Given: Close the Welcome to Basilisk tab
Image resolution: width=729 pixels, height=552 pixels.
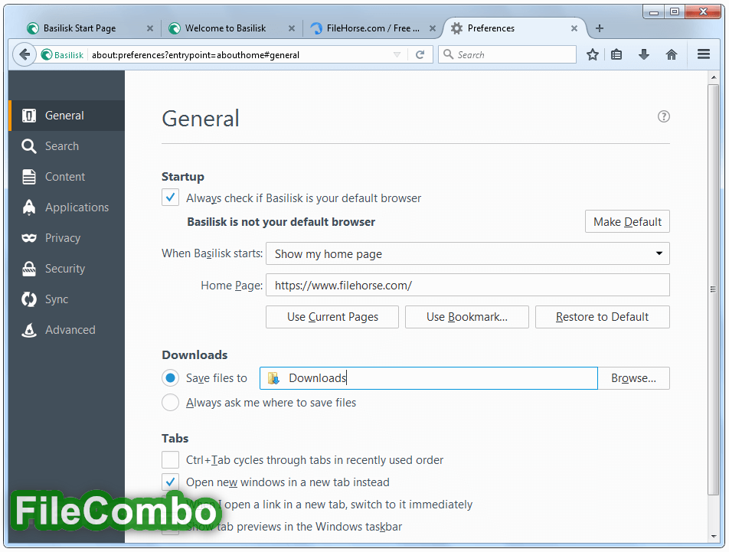Looking at the screenshot, I should coord(292,28).
